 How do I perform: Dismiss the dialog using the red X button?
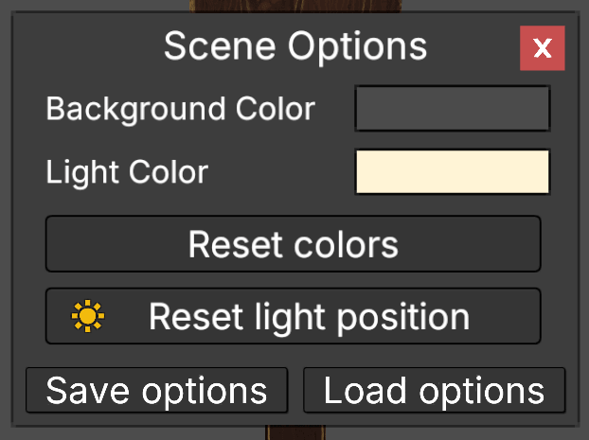[542, 48]
